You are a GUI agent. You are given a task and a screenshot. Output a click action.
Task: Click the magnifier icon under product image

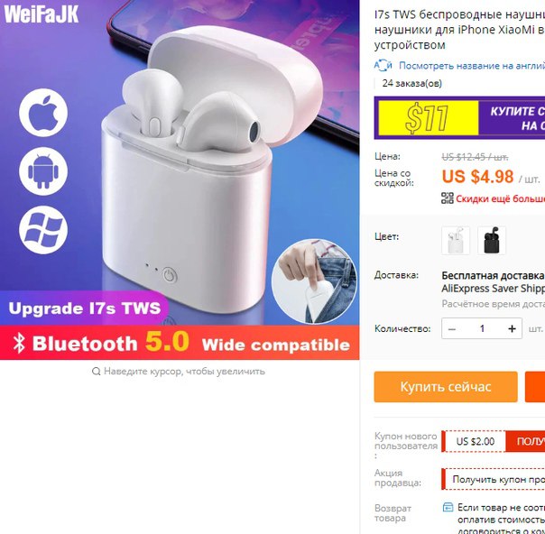point(96,372)
